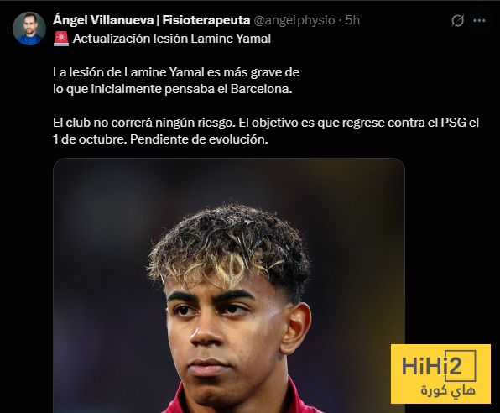Open the attached player photo
This screenshot has height=413, width=500.
click(229, 285)
